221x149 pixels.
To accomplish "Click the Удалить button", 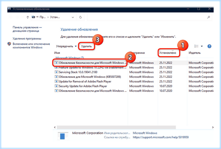I will pyautogui.click(x=87, y=46).
